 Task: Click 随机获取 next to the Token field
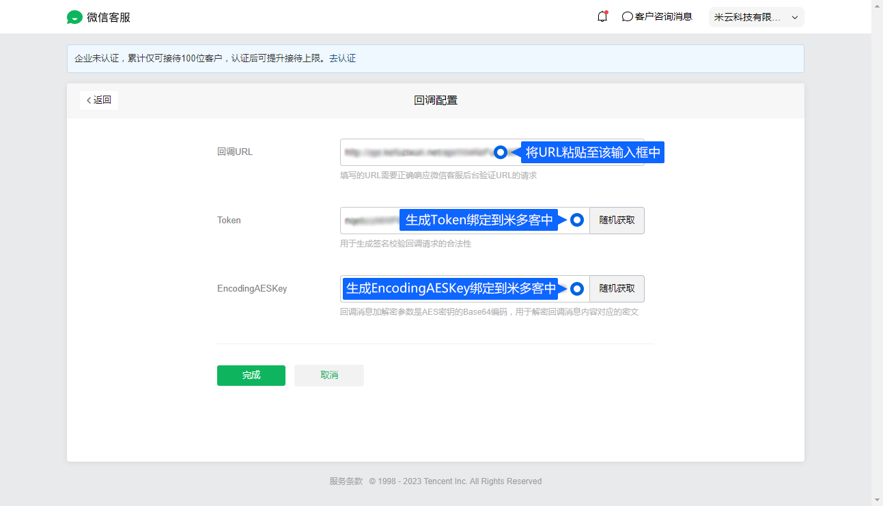point(617,221)
